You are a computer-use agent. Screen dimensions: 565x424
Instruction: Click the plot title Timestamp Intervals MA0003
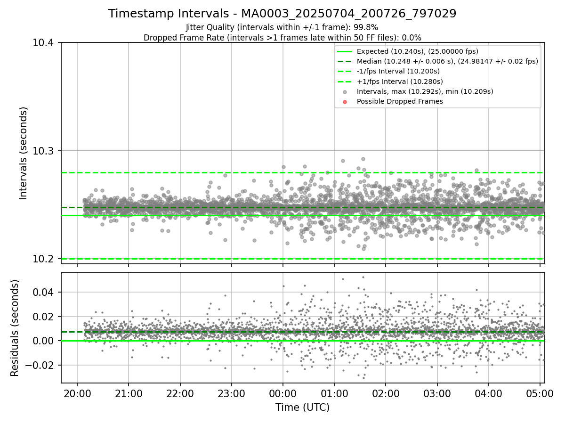pyautogui.click(x=282, y=14)
